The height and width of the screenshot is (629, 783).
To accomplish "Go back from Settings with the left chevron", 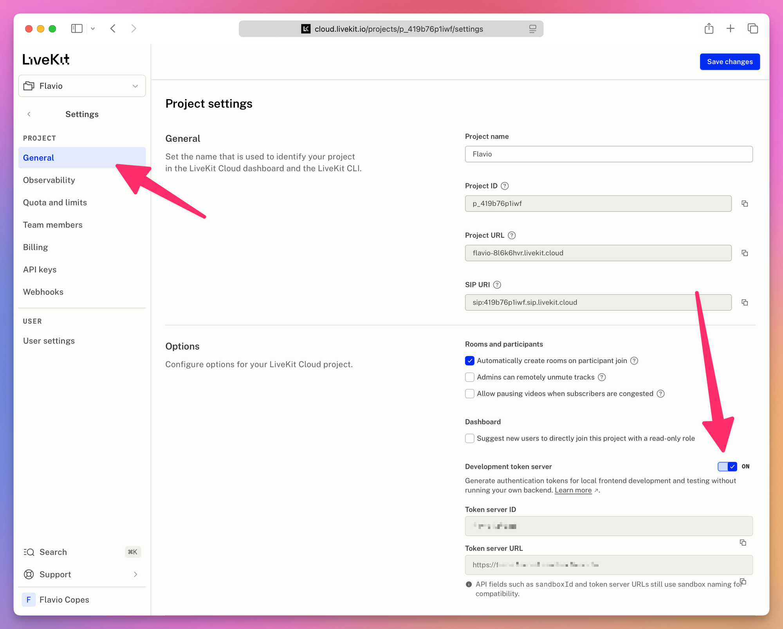I will tap(29, 114).
